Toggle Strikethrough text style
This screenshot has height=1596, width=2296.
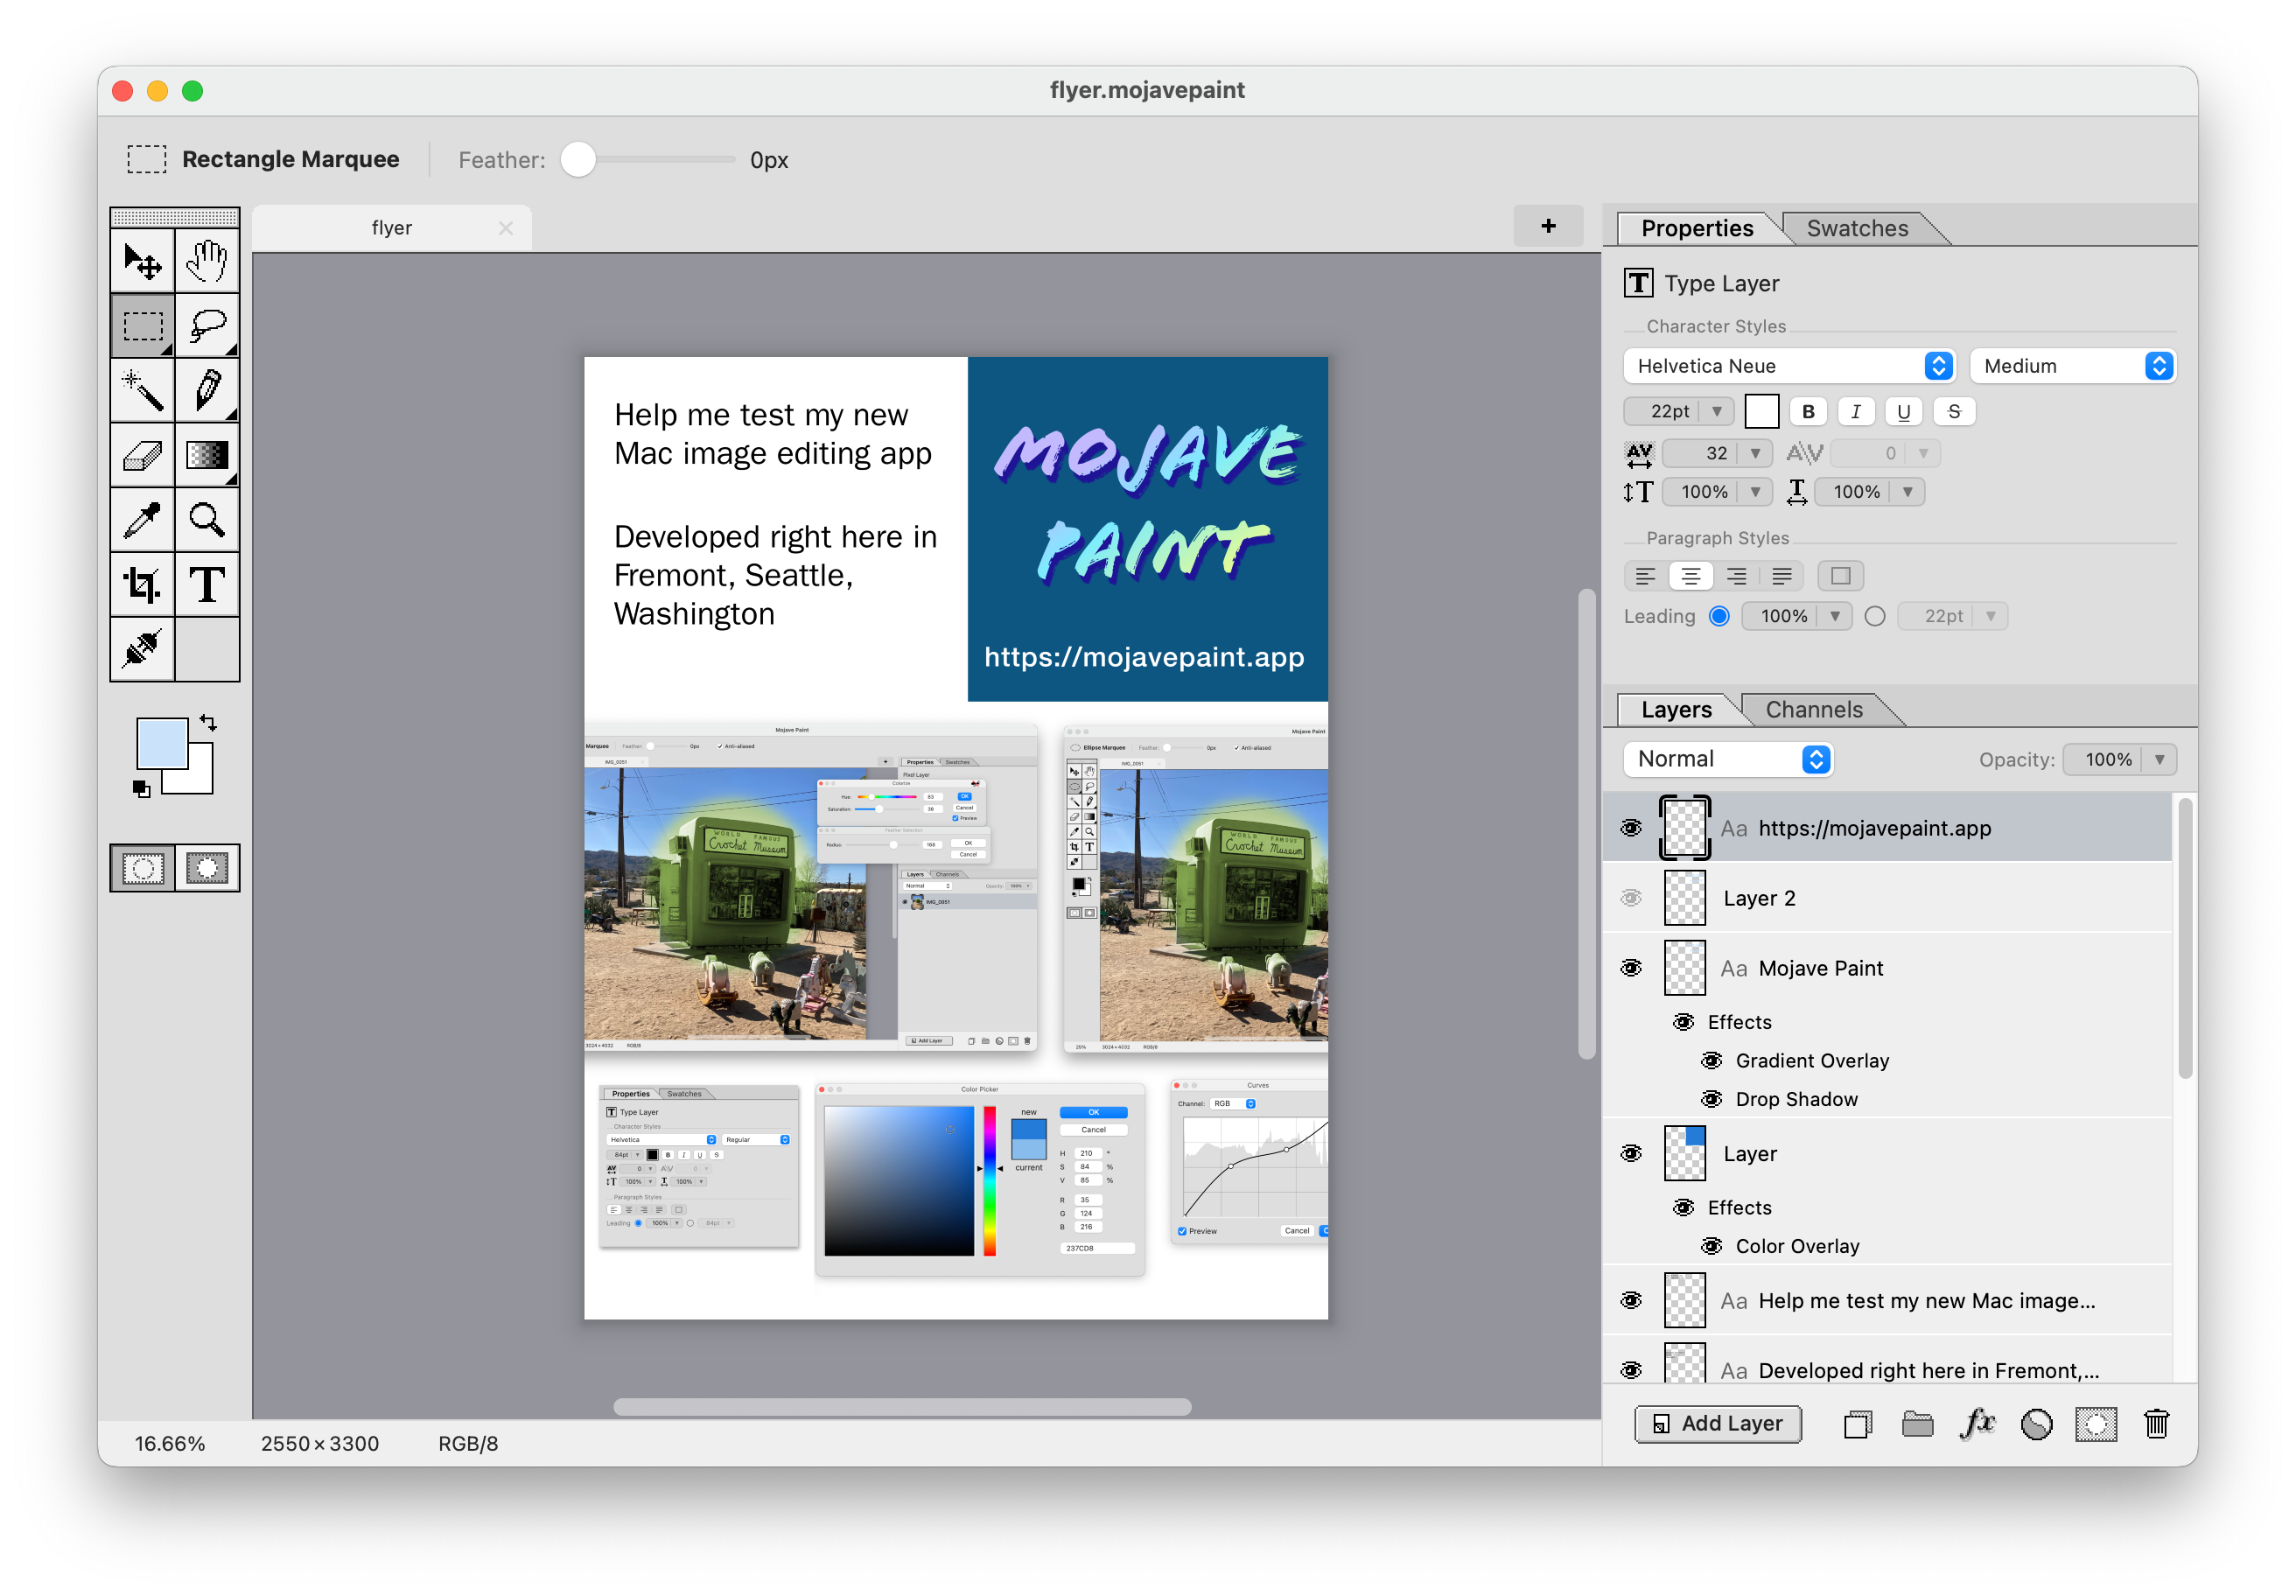1954,412
